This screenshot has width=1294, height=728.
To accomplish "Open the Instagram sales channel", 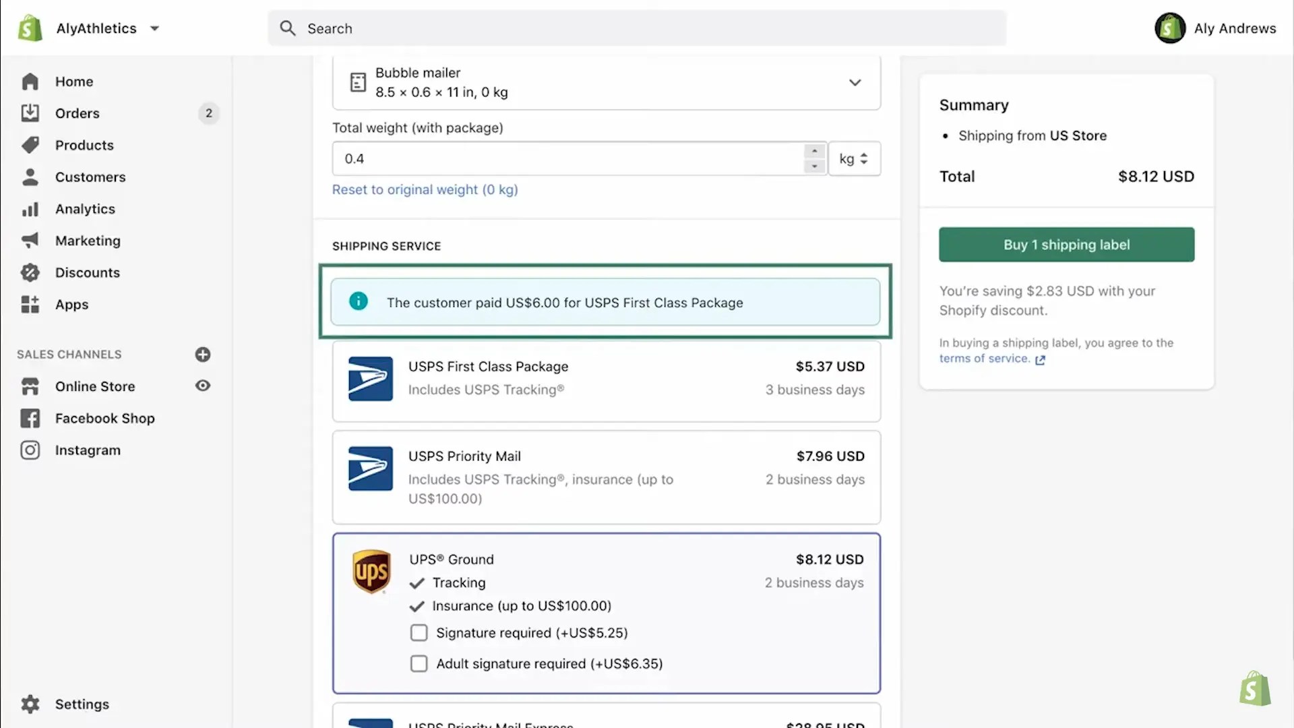I will click(88, 450).
